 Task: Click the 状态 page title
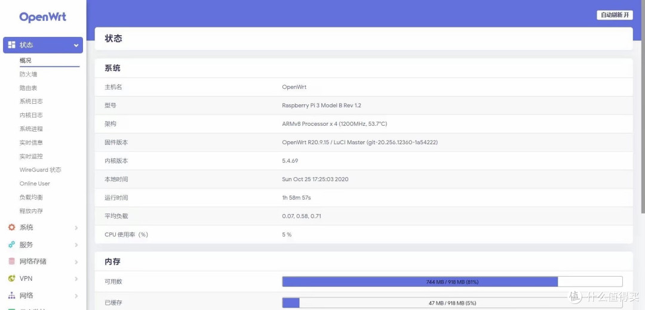(x=113, y=39)
